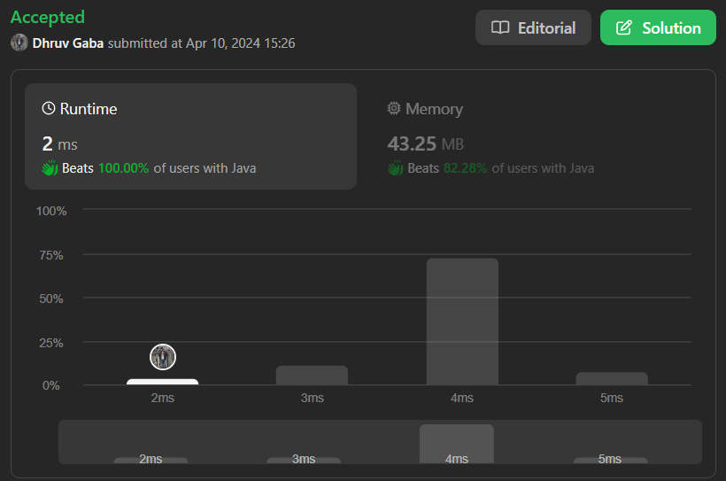Image resolution: width=726 pixels, height=481 pixels.
Task: Click clapping hands icon next to Beats 100.00%
Action: [50, 167]
